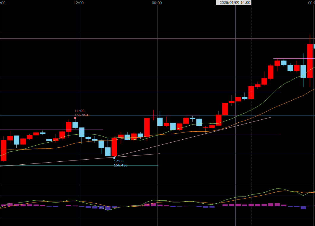Click the purple horizontal line beneath the 11:00 candle
The height and width of the screenshot is (226, 315).
45,130
